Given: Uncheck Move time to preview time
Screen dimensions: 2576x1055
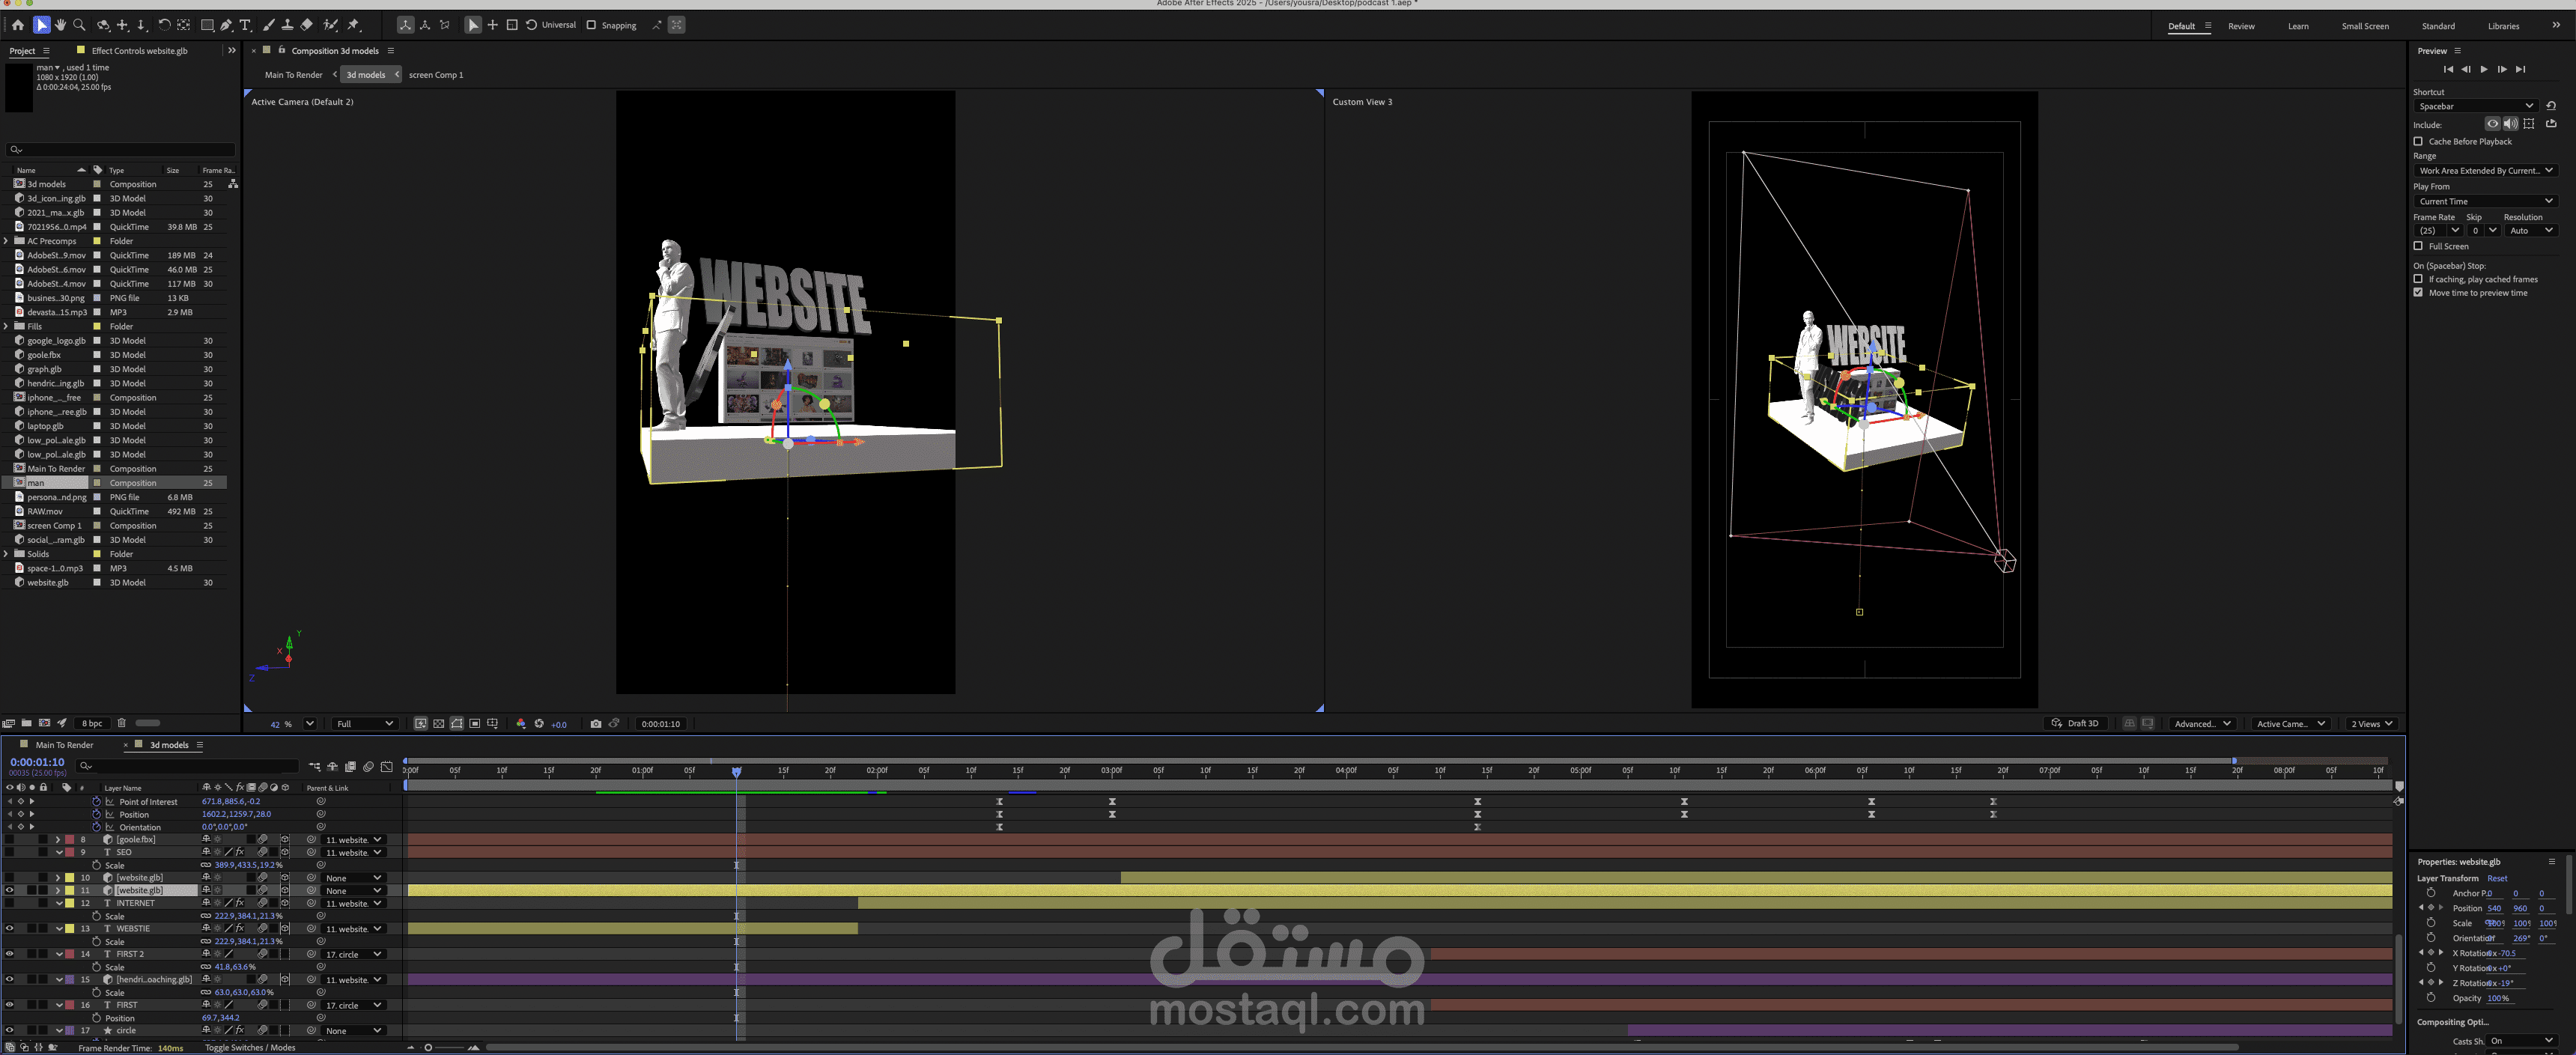Looking at the screenshot, I should coord(2418,293).
